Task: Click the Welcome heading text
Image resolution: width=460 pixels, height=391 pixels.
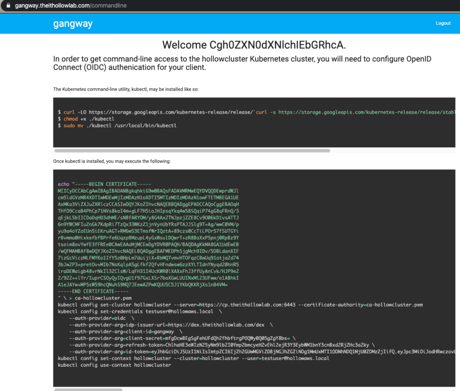Action: click(254, 45)
